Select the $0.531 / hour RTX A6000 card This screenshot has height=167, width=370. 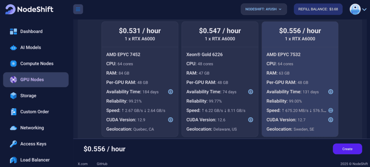139,34
